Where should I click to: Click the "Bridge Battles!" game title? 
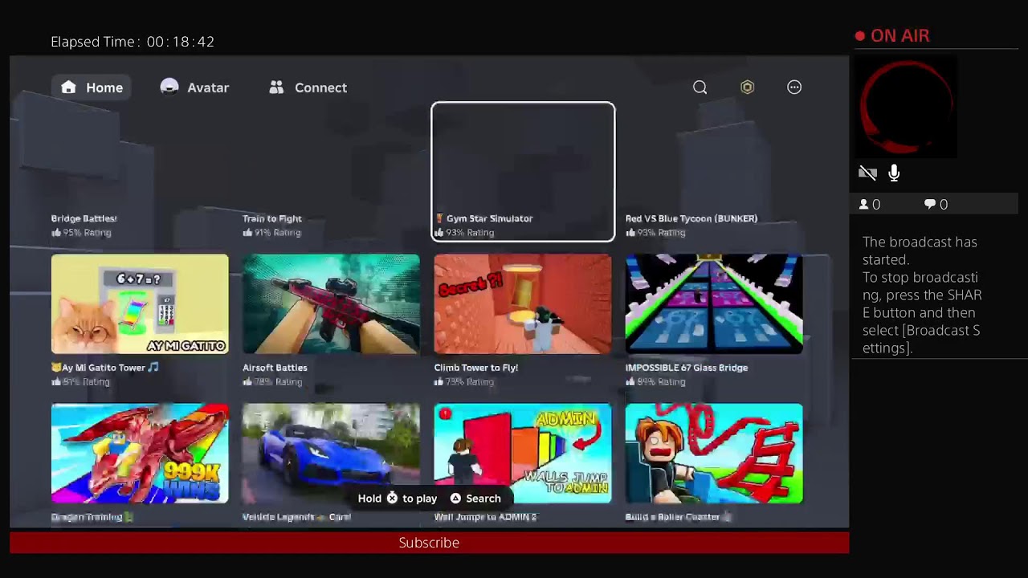pyautogui.click(x=84, y=218)
